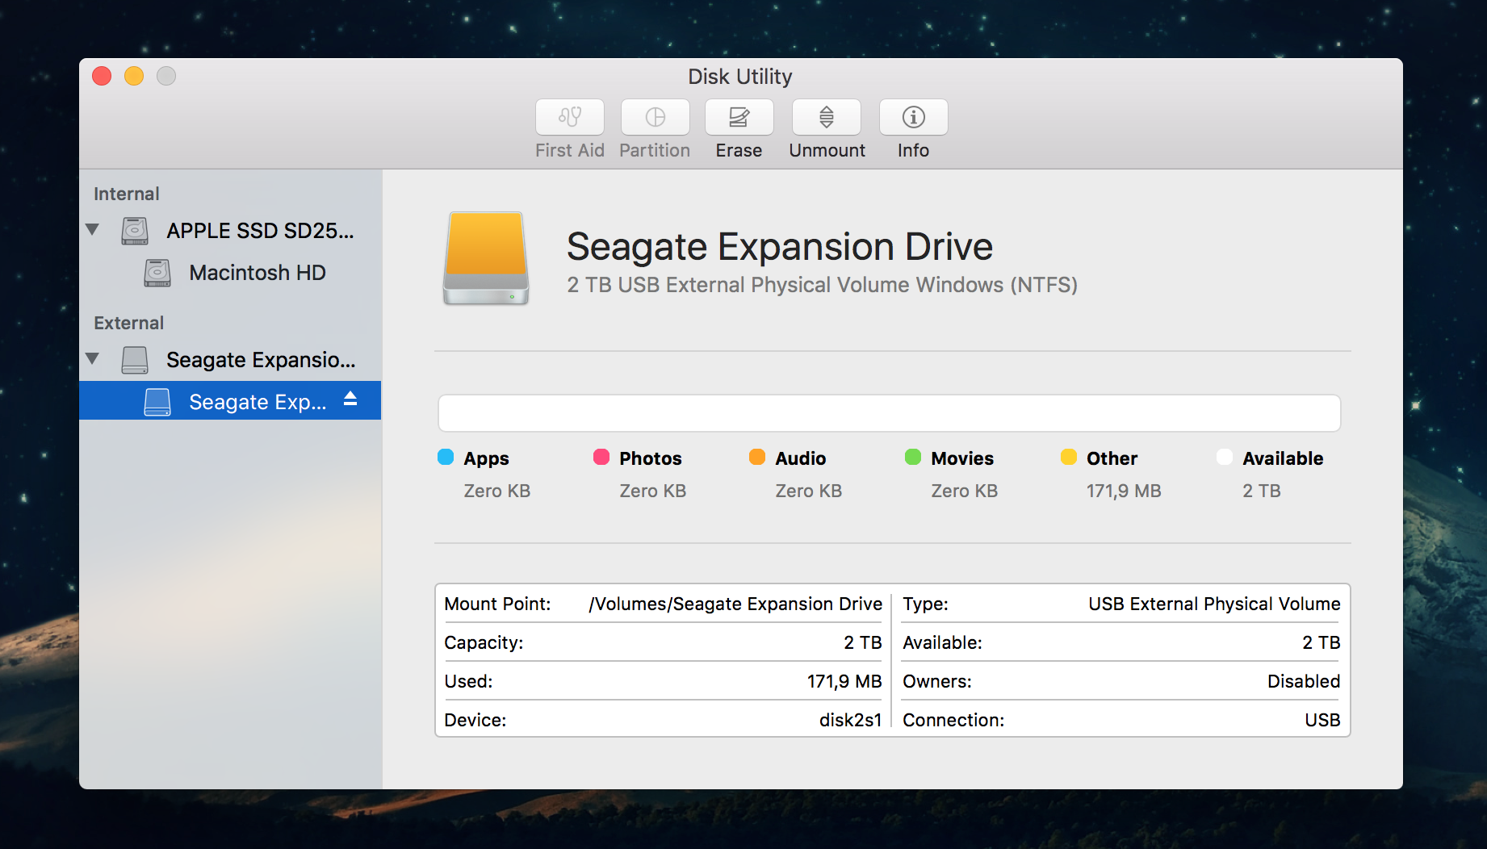
Task: Click the Other legend label
Action: (x=1112, y=458)
